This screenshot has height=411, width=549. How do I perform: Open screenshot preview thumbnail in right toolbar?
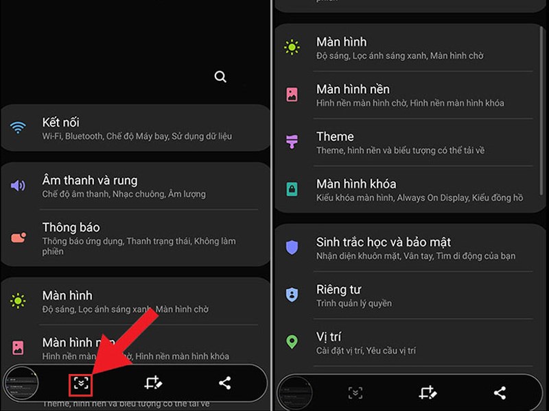point(296,393)
